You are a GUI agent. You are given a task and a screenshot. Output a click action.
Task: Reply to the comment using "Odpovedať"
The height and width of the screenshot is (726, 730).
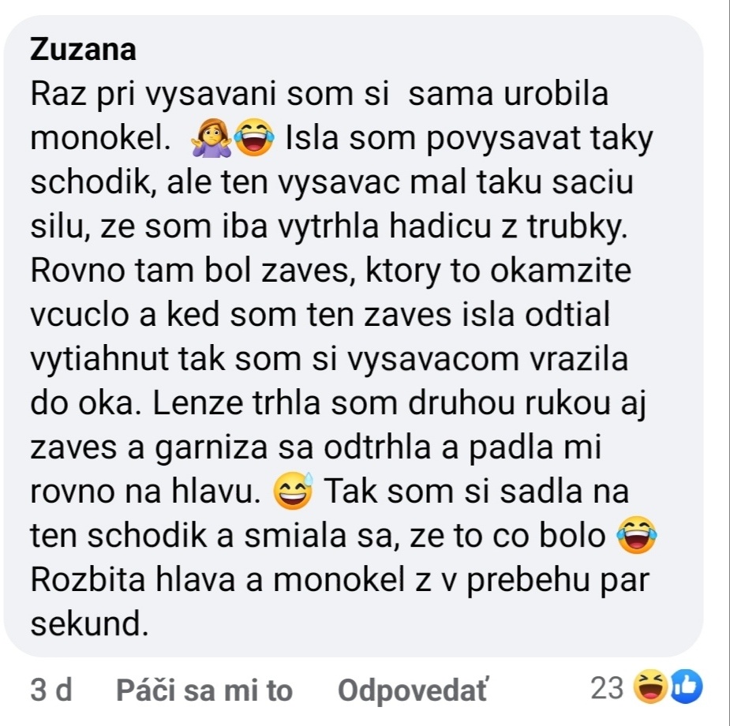[x=412, y=689]
